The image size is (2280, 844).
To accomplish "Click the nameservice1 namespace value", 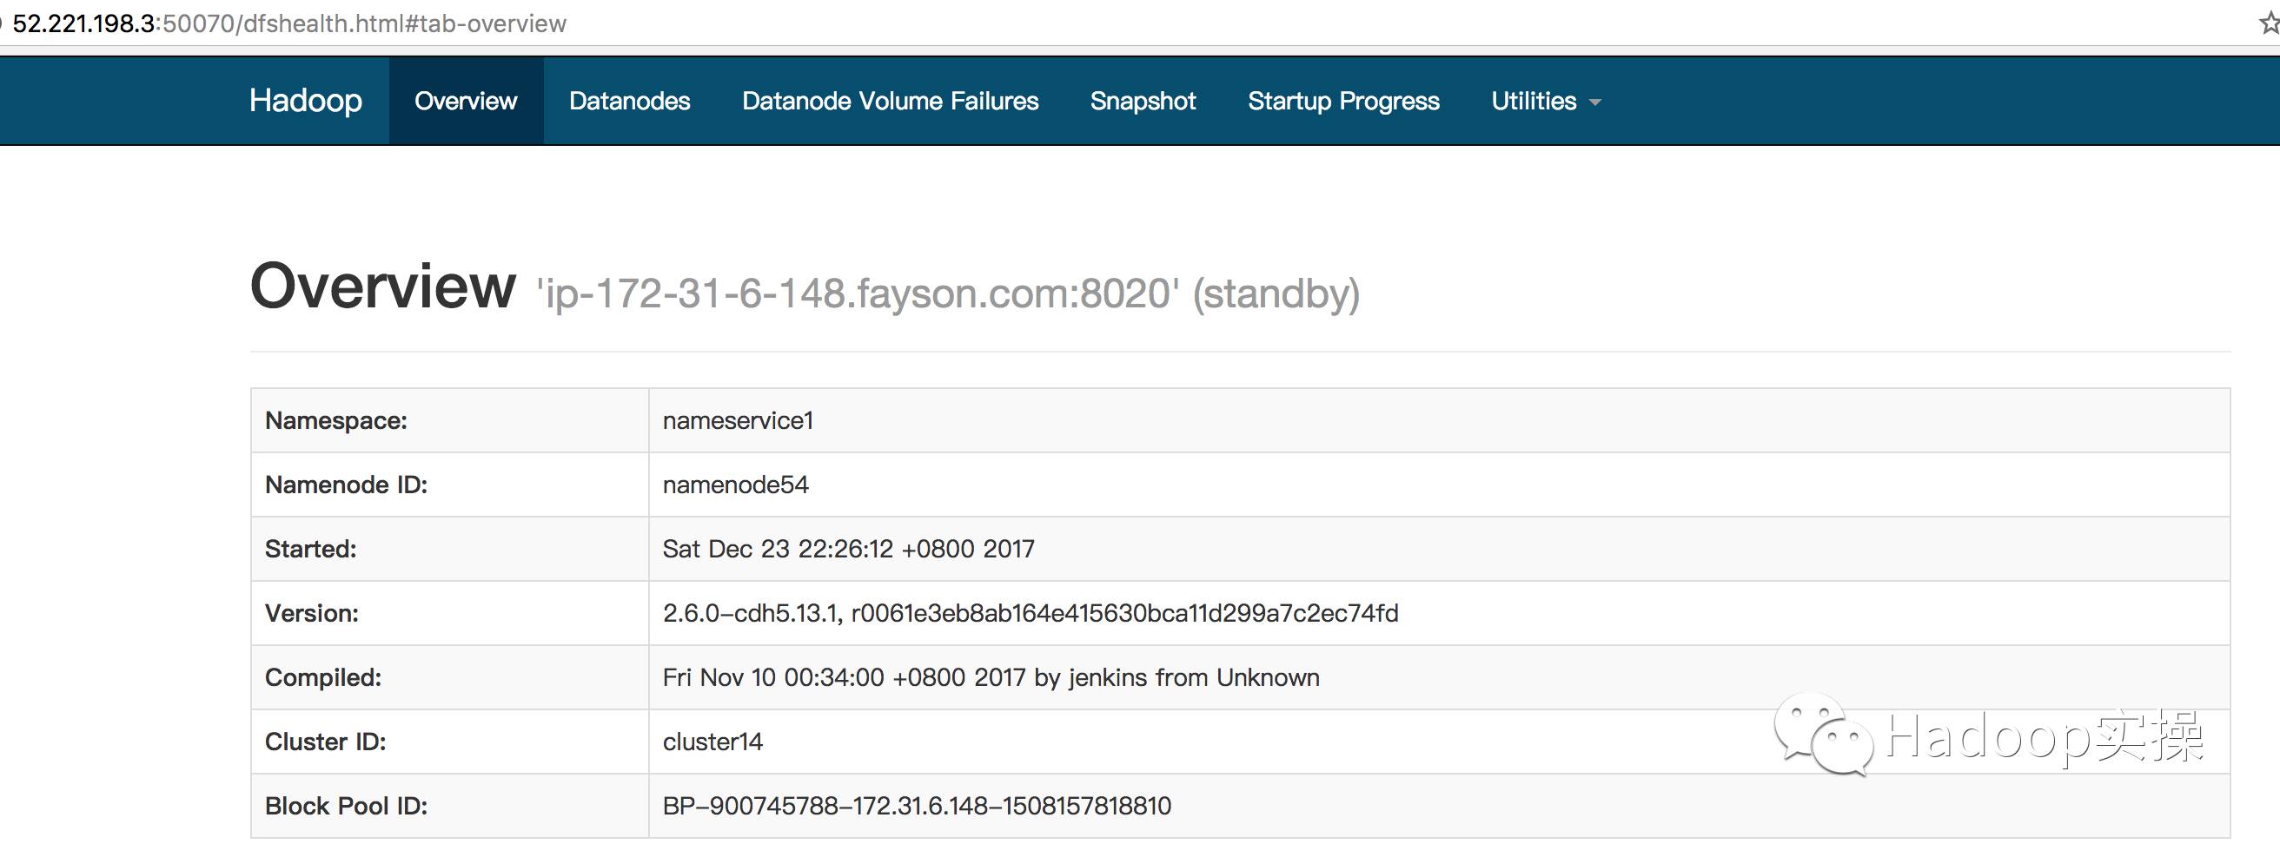I will pyautogui.click(x=738, y=420).
